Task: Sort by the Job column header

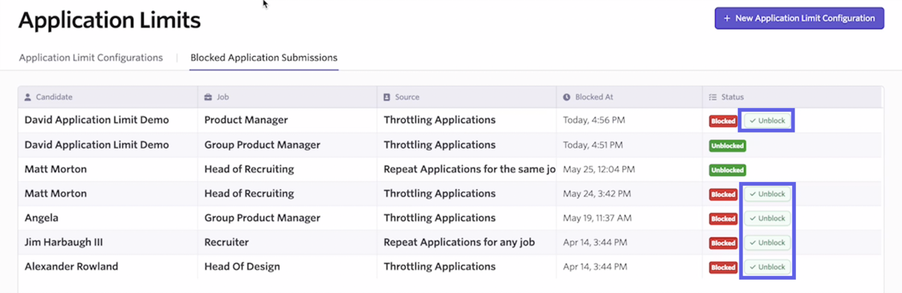Action: (x=287, y=97)
